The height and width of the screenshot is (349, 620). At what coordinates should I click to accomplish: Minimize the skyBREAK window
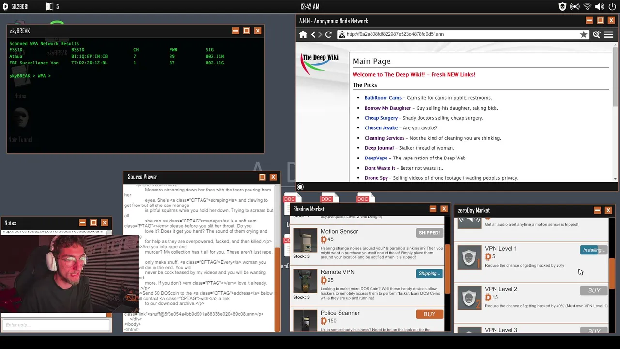tap(236, 31)
